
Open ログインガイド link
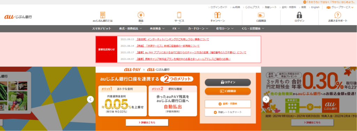[219, 7]
